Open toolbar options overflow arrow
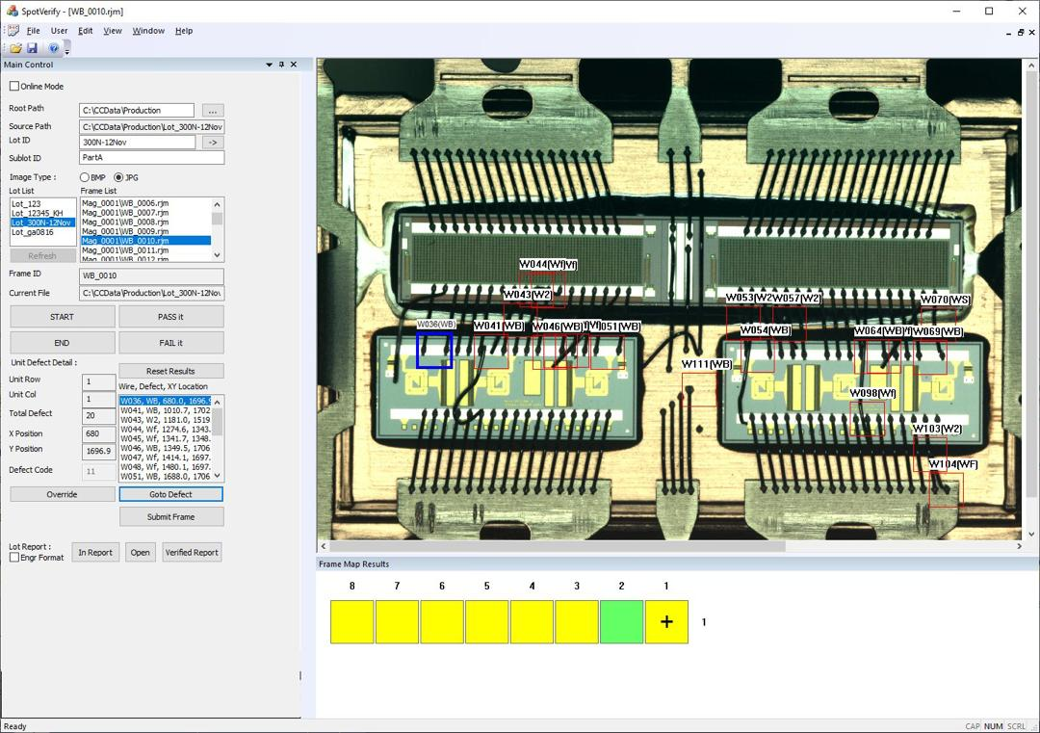 [67, 50]
